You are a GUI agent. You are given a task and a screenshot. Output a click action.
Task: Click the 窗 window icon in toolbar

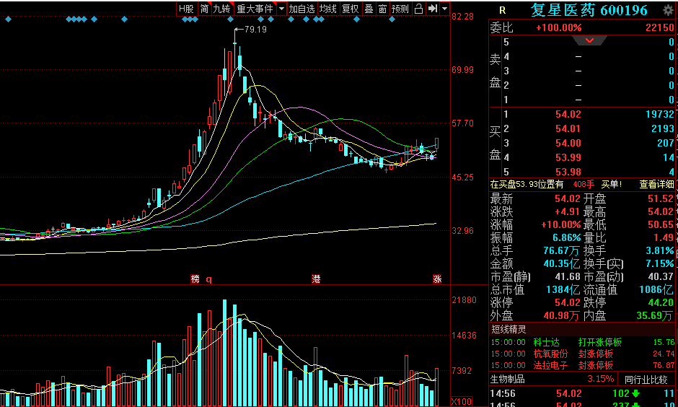pos(383,9)
